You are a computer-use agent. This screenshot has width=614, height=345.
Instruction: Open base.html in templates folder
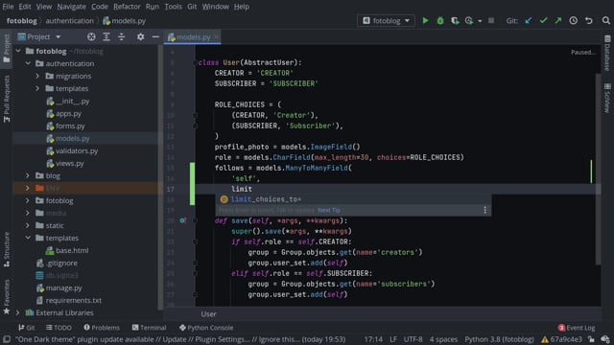(x=72, y=250)
